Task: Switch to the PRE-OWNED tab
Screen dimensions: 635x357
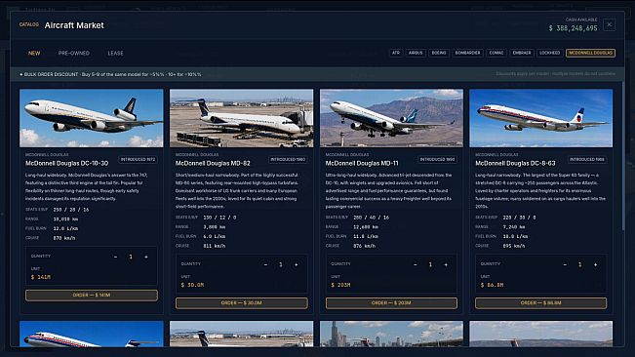Action: 74,53
